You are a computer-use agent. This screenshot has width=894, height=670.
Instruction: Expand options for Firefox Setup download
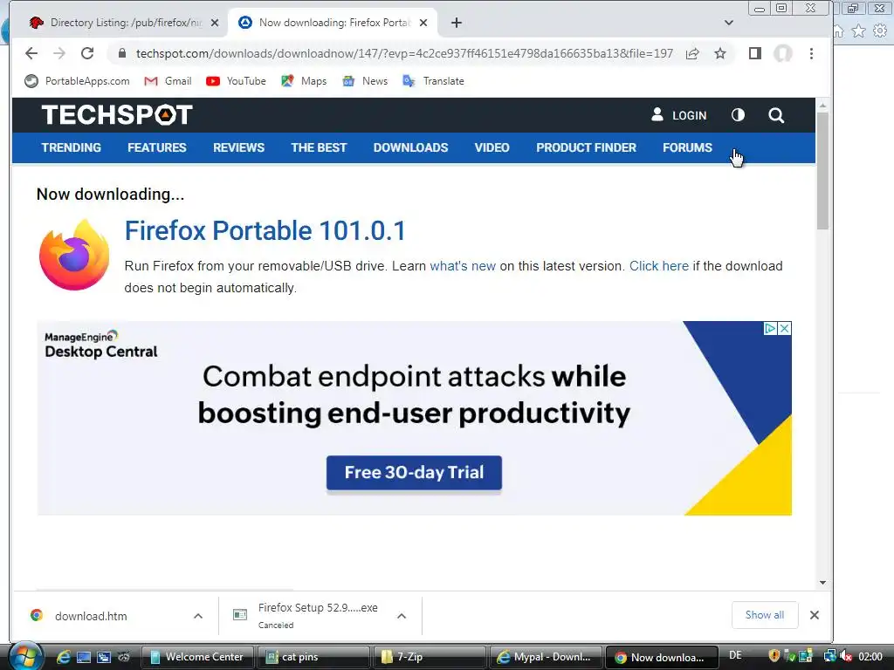(402, 616)
